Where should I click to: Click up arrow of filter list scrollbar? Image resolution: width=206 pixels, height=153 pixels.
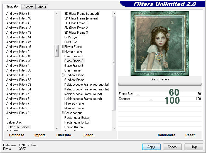click(x=114, y=14)
